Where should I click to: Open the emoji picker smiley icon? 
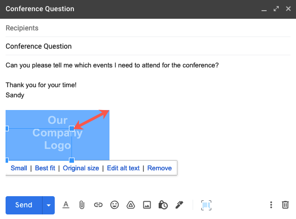tap(115, 205)
